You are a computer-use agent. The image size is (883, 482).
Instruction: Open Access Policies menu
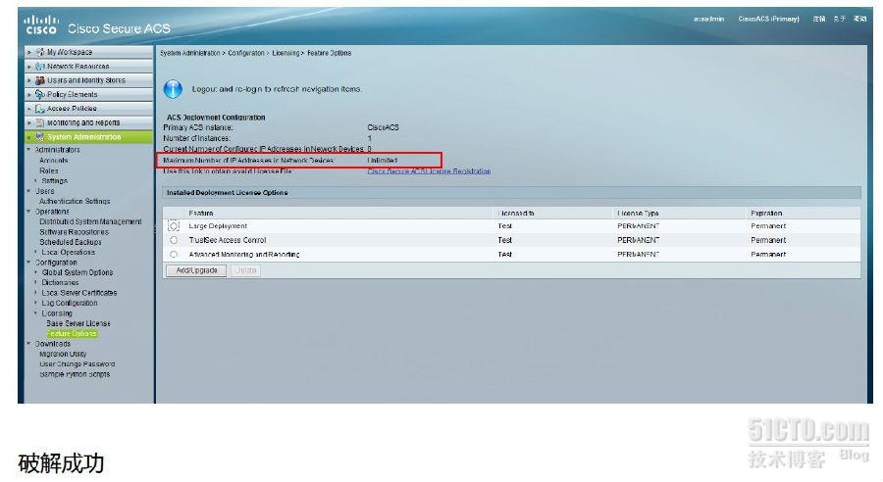(x=88, y=109)
